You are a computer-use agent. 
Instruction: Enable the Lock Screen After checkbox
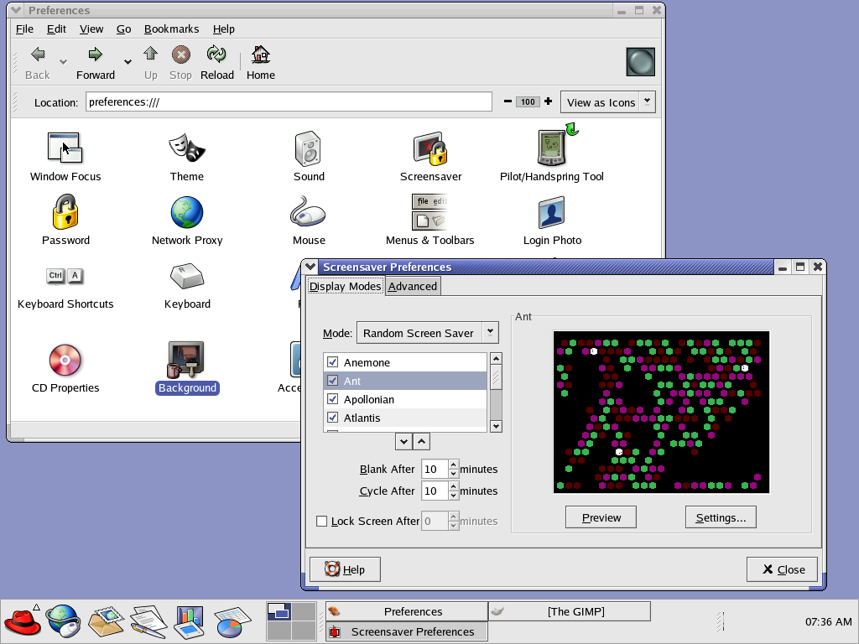click(x=322, y=521)
